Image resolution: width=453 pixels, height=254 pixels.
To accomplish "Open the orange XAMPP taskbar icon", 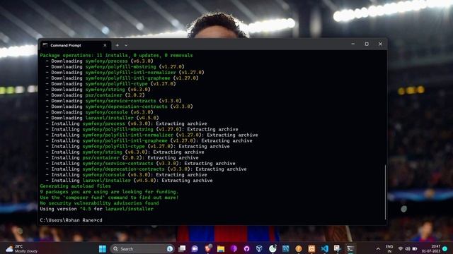I will tap(311, 249).
